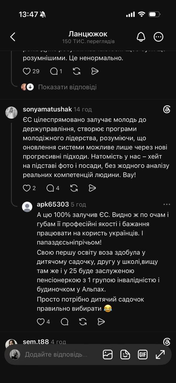Expand replies via Показати відповіді
The width and height of the screenshot is (176, 383).
67,87
